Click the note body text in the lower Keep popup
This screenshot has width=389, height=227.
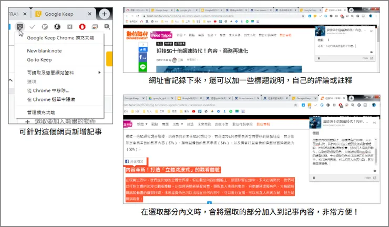pos(343,152)
